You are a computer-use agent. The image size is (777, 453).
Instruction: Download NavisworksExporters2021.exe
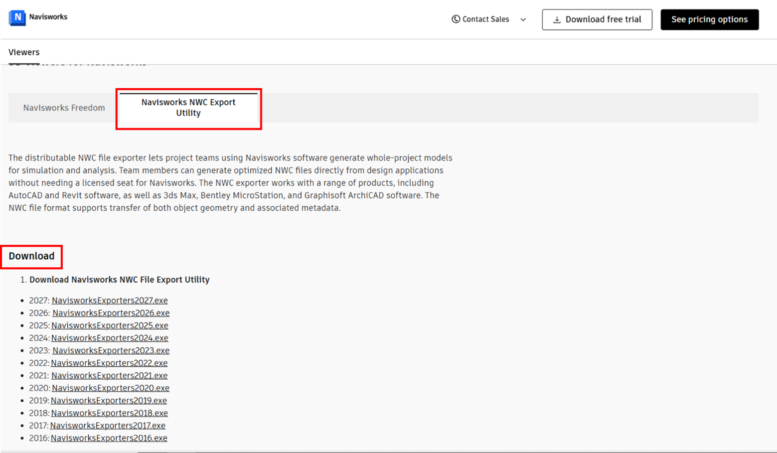[109, 375]
